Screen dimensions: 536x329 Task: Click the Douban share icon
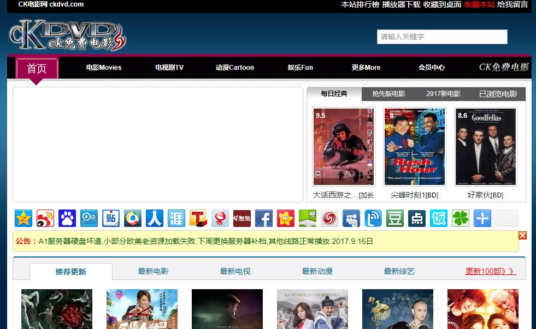click(x=395, y=218)
